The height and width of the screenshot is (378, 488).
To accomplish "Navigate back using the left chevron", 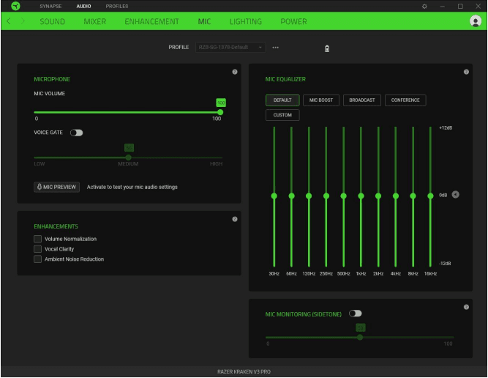I will click(x=7, y=22).
